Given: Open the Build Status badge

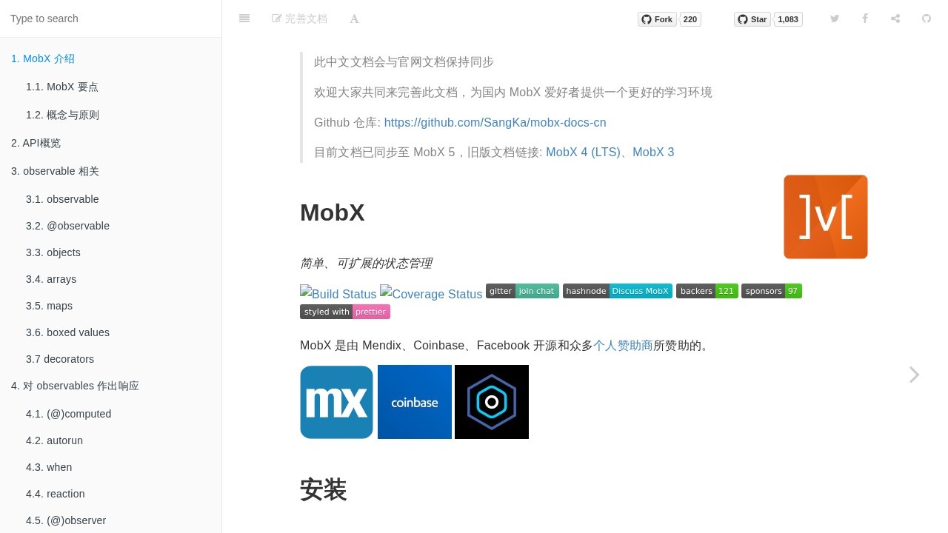Looking at the screenshot, I should click(338, 294).
